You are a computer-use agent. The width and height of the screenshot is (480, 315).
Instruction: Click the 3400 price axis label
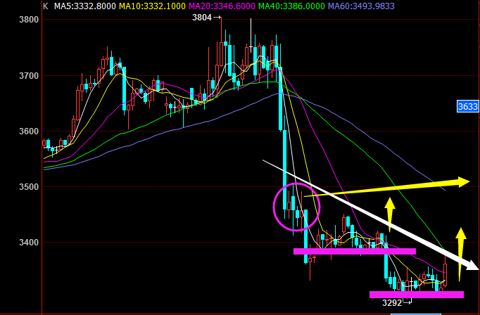coord(27,243)
